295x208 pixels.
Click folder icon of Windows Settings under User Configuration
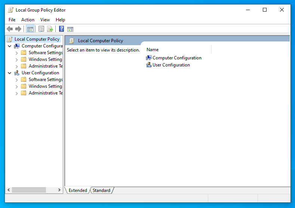click(x=24, y=86)
